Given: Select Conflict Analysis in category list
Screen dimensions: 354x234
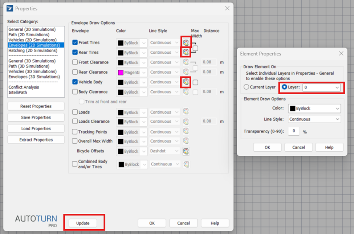Looking at the screenshot, I should [x=24, y=87].
